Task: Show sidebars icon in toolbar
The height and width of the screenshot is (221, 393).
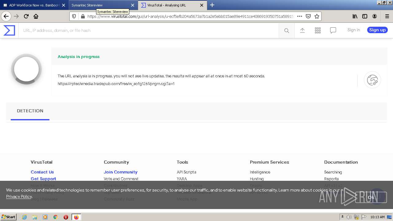Action: [365, 16]
